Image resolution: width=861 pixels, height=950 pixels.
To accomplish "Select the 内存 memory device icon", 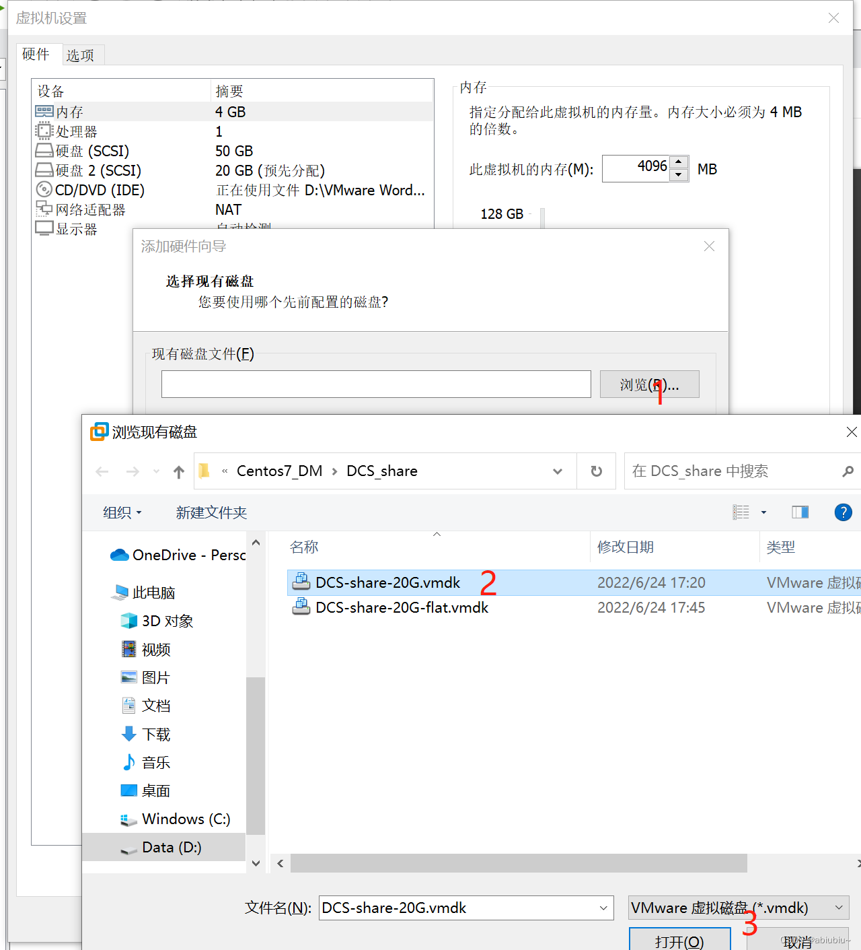I will (x=44, y=112).
